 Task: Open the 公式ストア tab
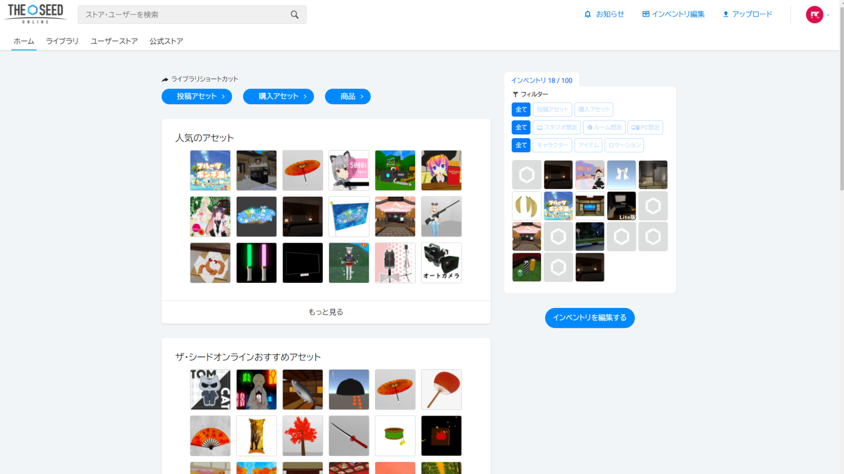coord(167,41)
